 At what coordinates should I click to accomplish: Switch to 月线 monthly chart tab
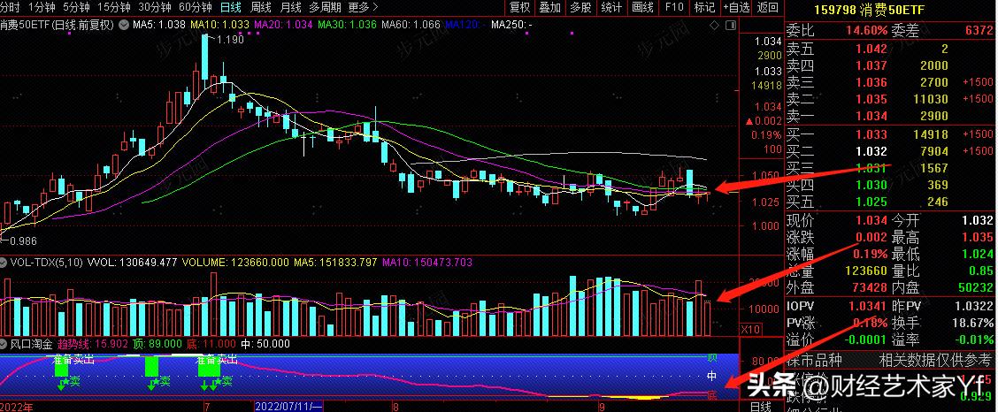point(291,8)
